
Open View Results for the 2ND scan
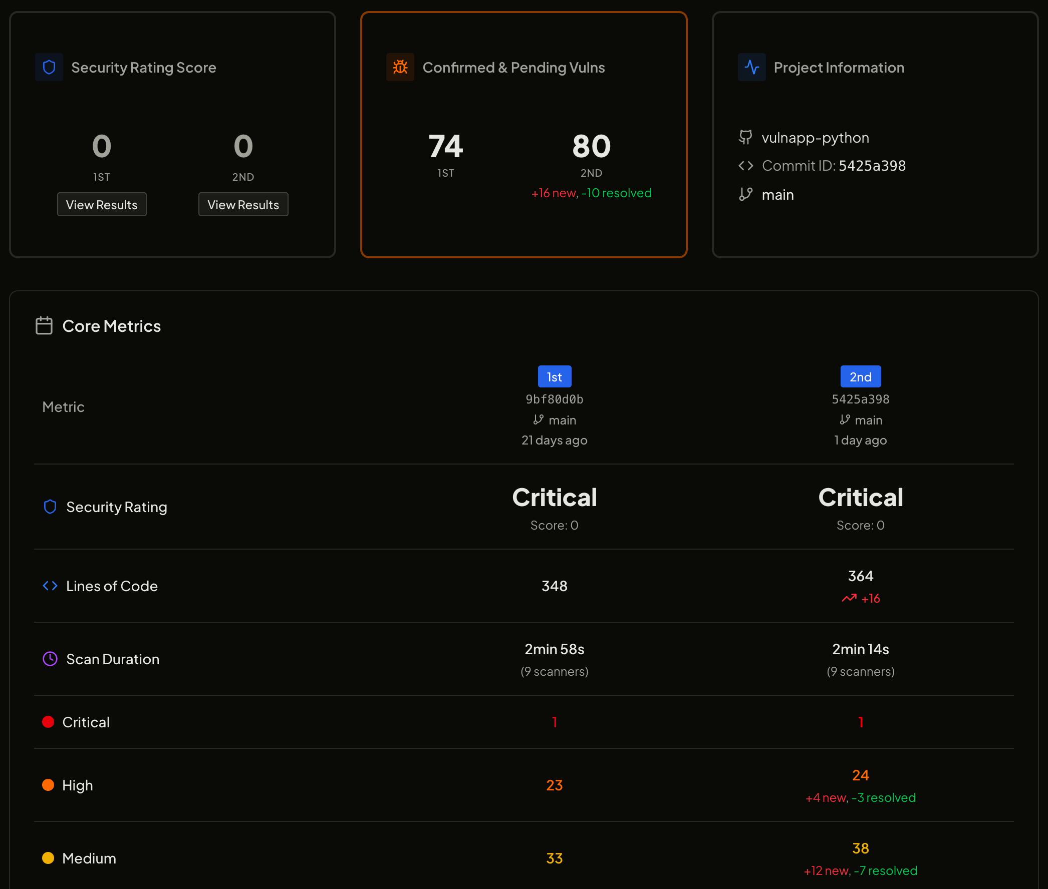click(243, 205)
